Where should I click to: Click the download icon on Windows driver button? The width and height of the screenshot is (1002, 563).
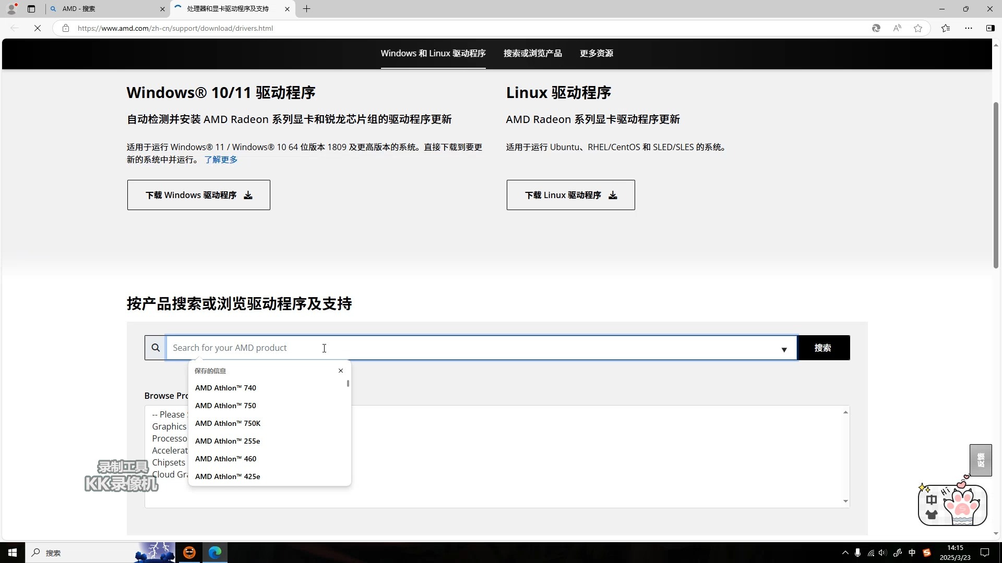point(248,195)
